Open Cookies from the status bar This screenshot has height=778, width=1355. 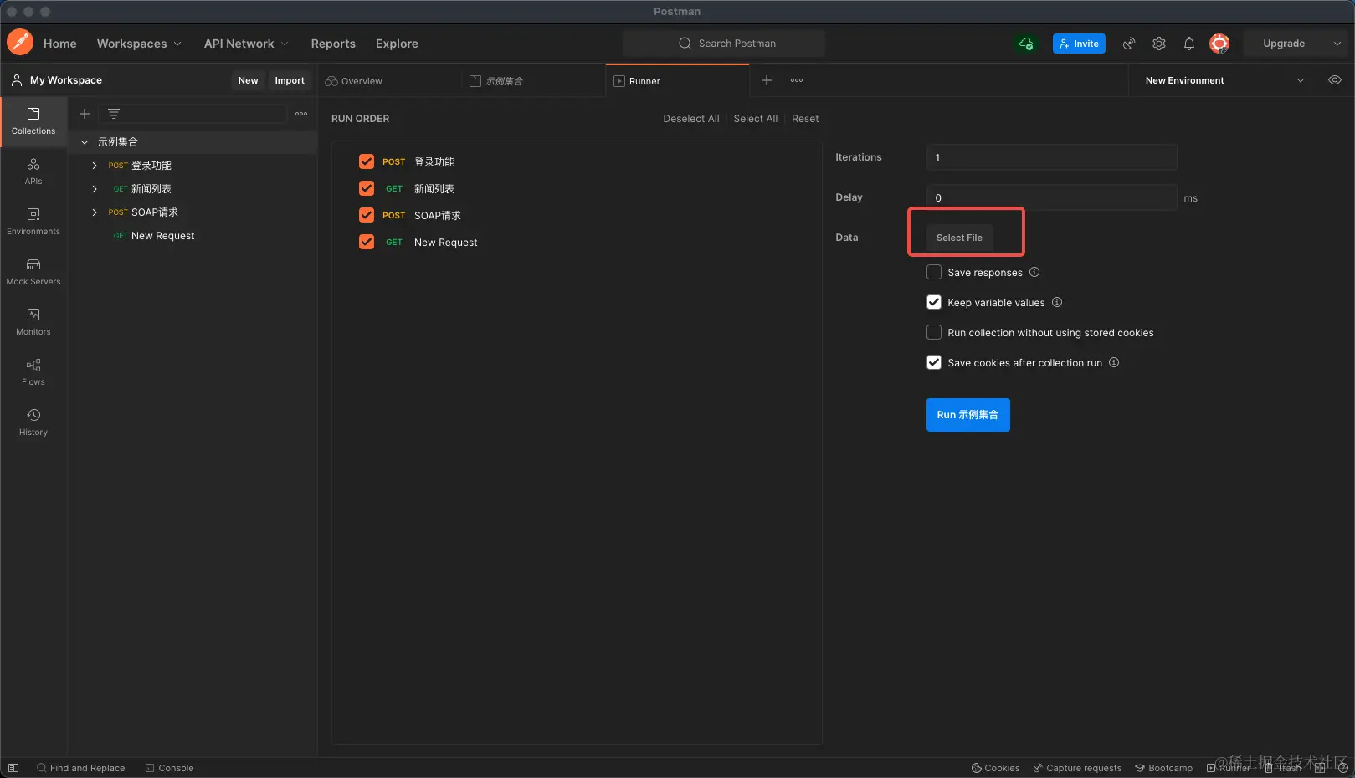tap(995, 768)
